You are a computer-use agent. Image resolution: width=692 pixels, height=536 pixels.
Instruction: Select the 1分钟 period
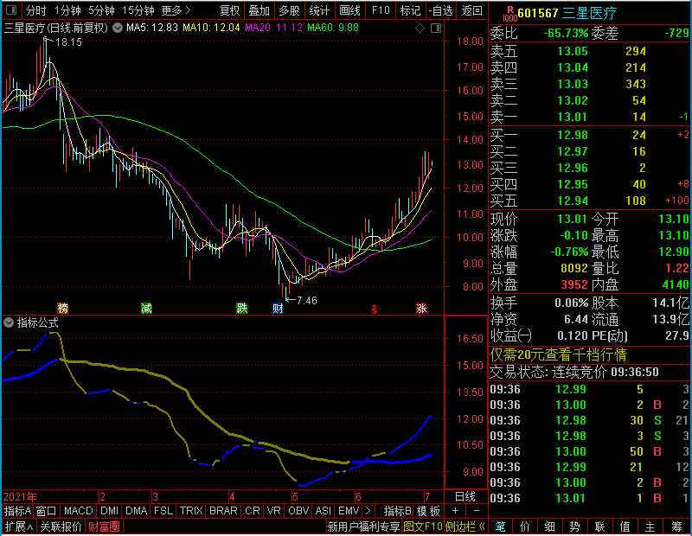pyautogui.click(x=68, y=10)
